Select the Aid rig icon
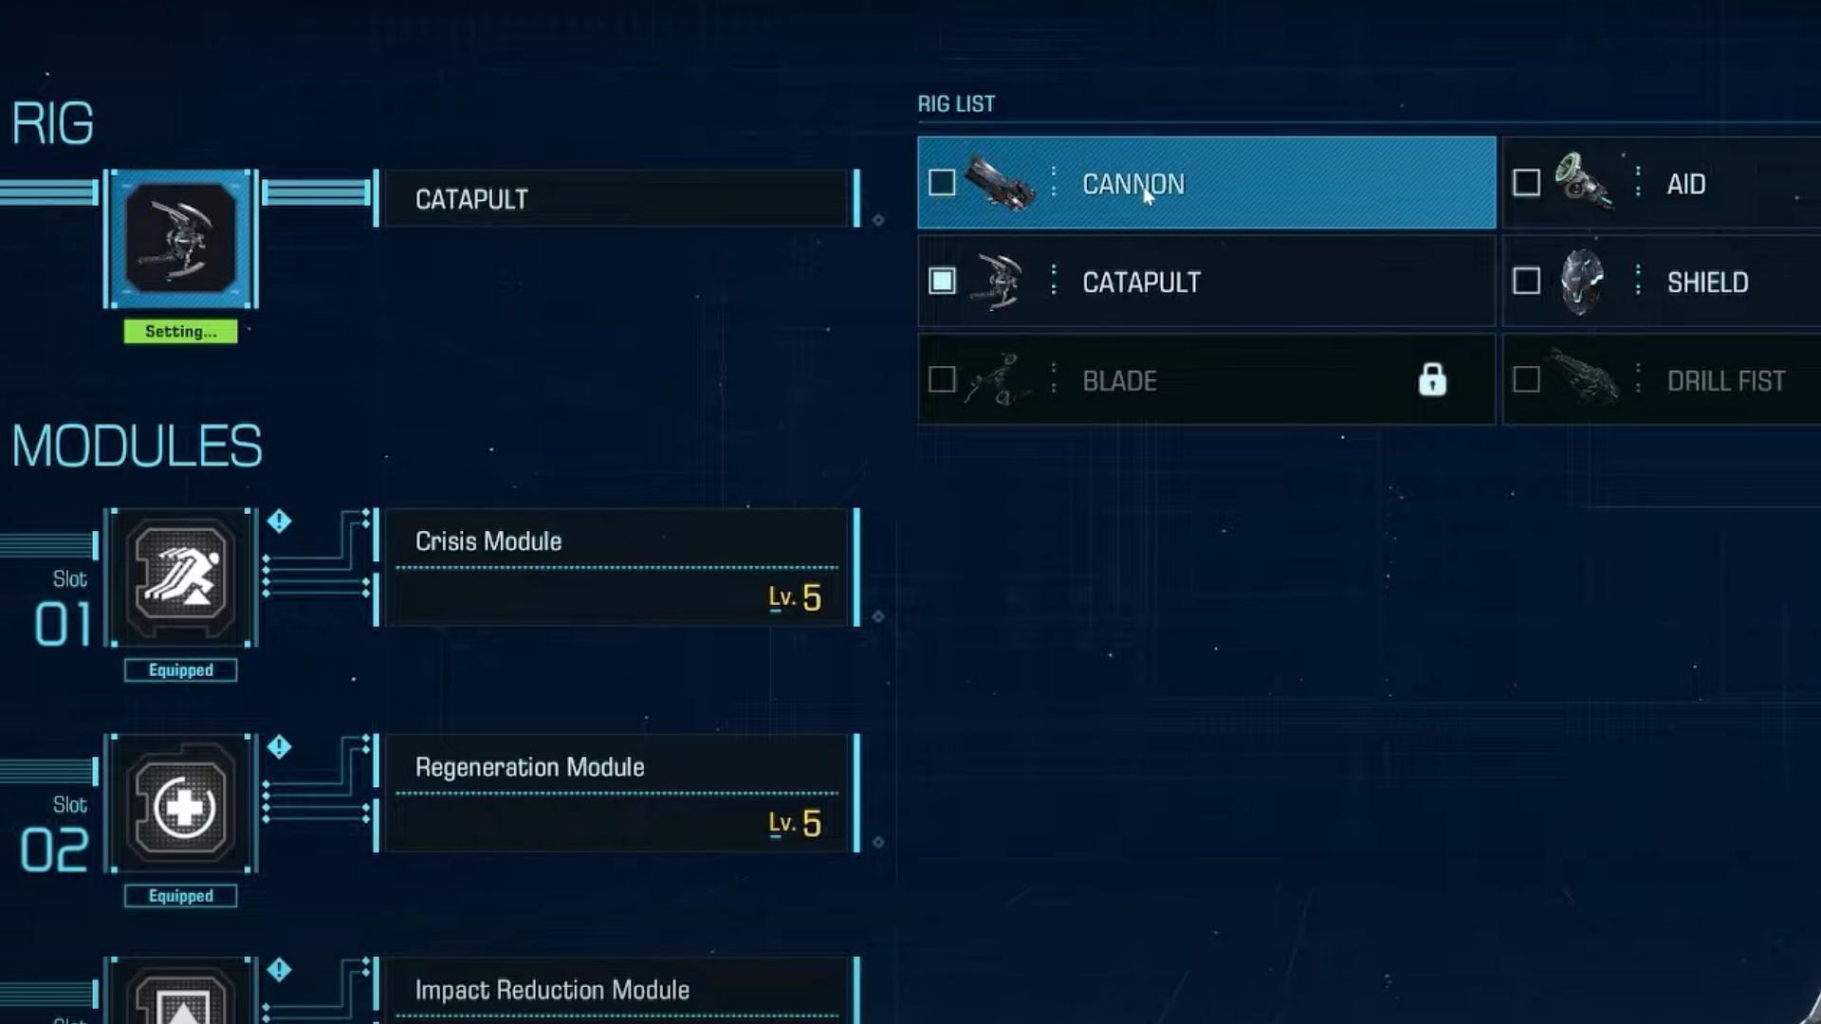The image size is (1821, 1024). click(1583, 184)
